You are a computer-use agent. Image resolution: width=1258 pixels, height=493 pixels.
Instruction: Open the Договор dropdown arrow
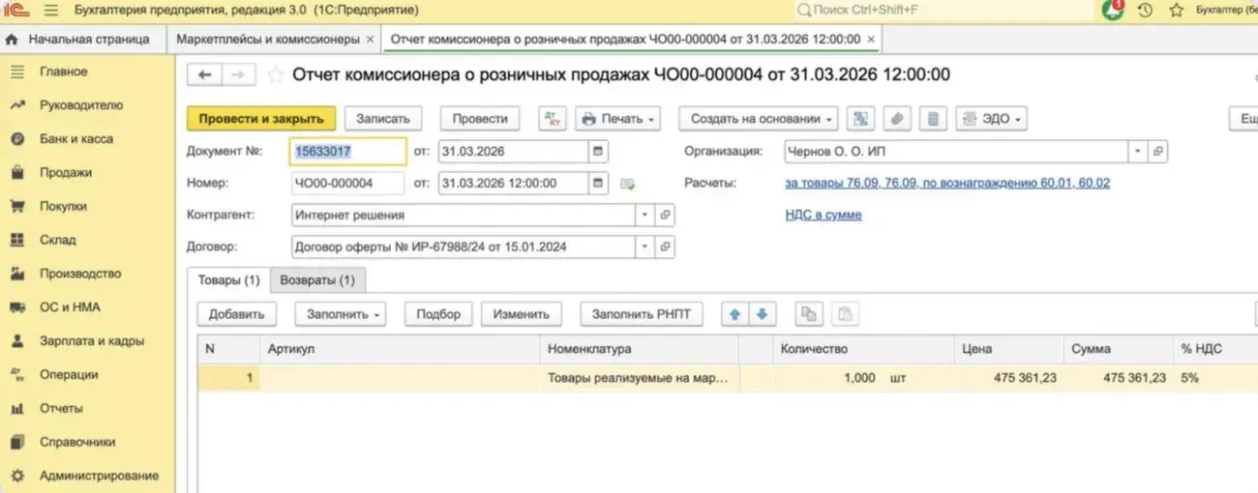pyautogui.click(x=644, y=247)
